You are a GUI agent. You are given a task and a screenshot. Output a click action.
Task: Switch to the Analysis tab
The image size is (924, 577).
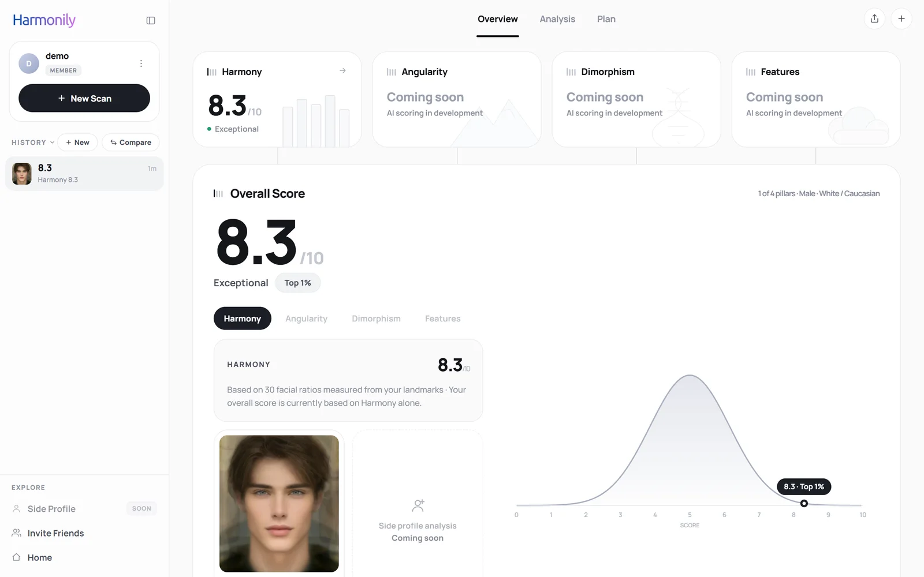(x=557, y=19)
